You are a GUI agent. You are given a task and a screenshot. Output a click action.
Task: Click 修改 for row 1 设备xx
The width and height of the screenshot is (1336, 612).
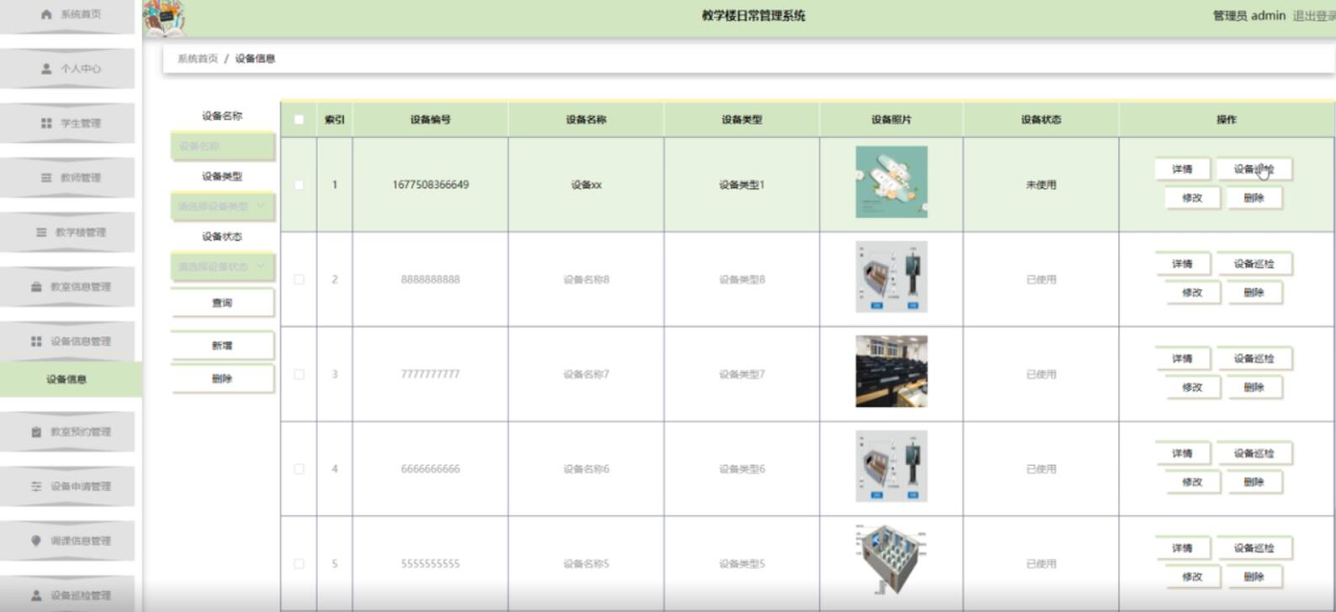(1192, 198)
